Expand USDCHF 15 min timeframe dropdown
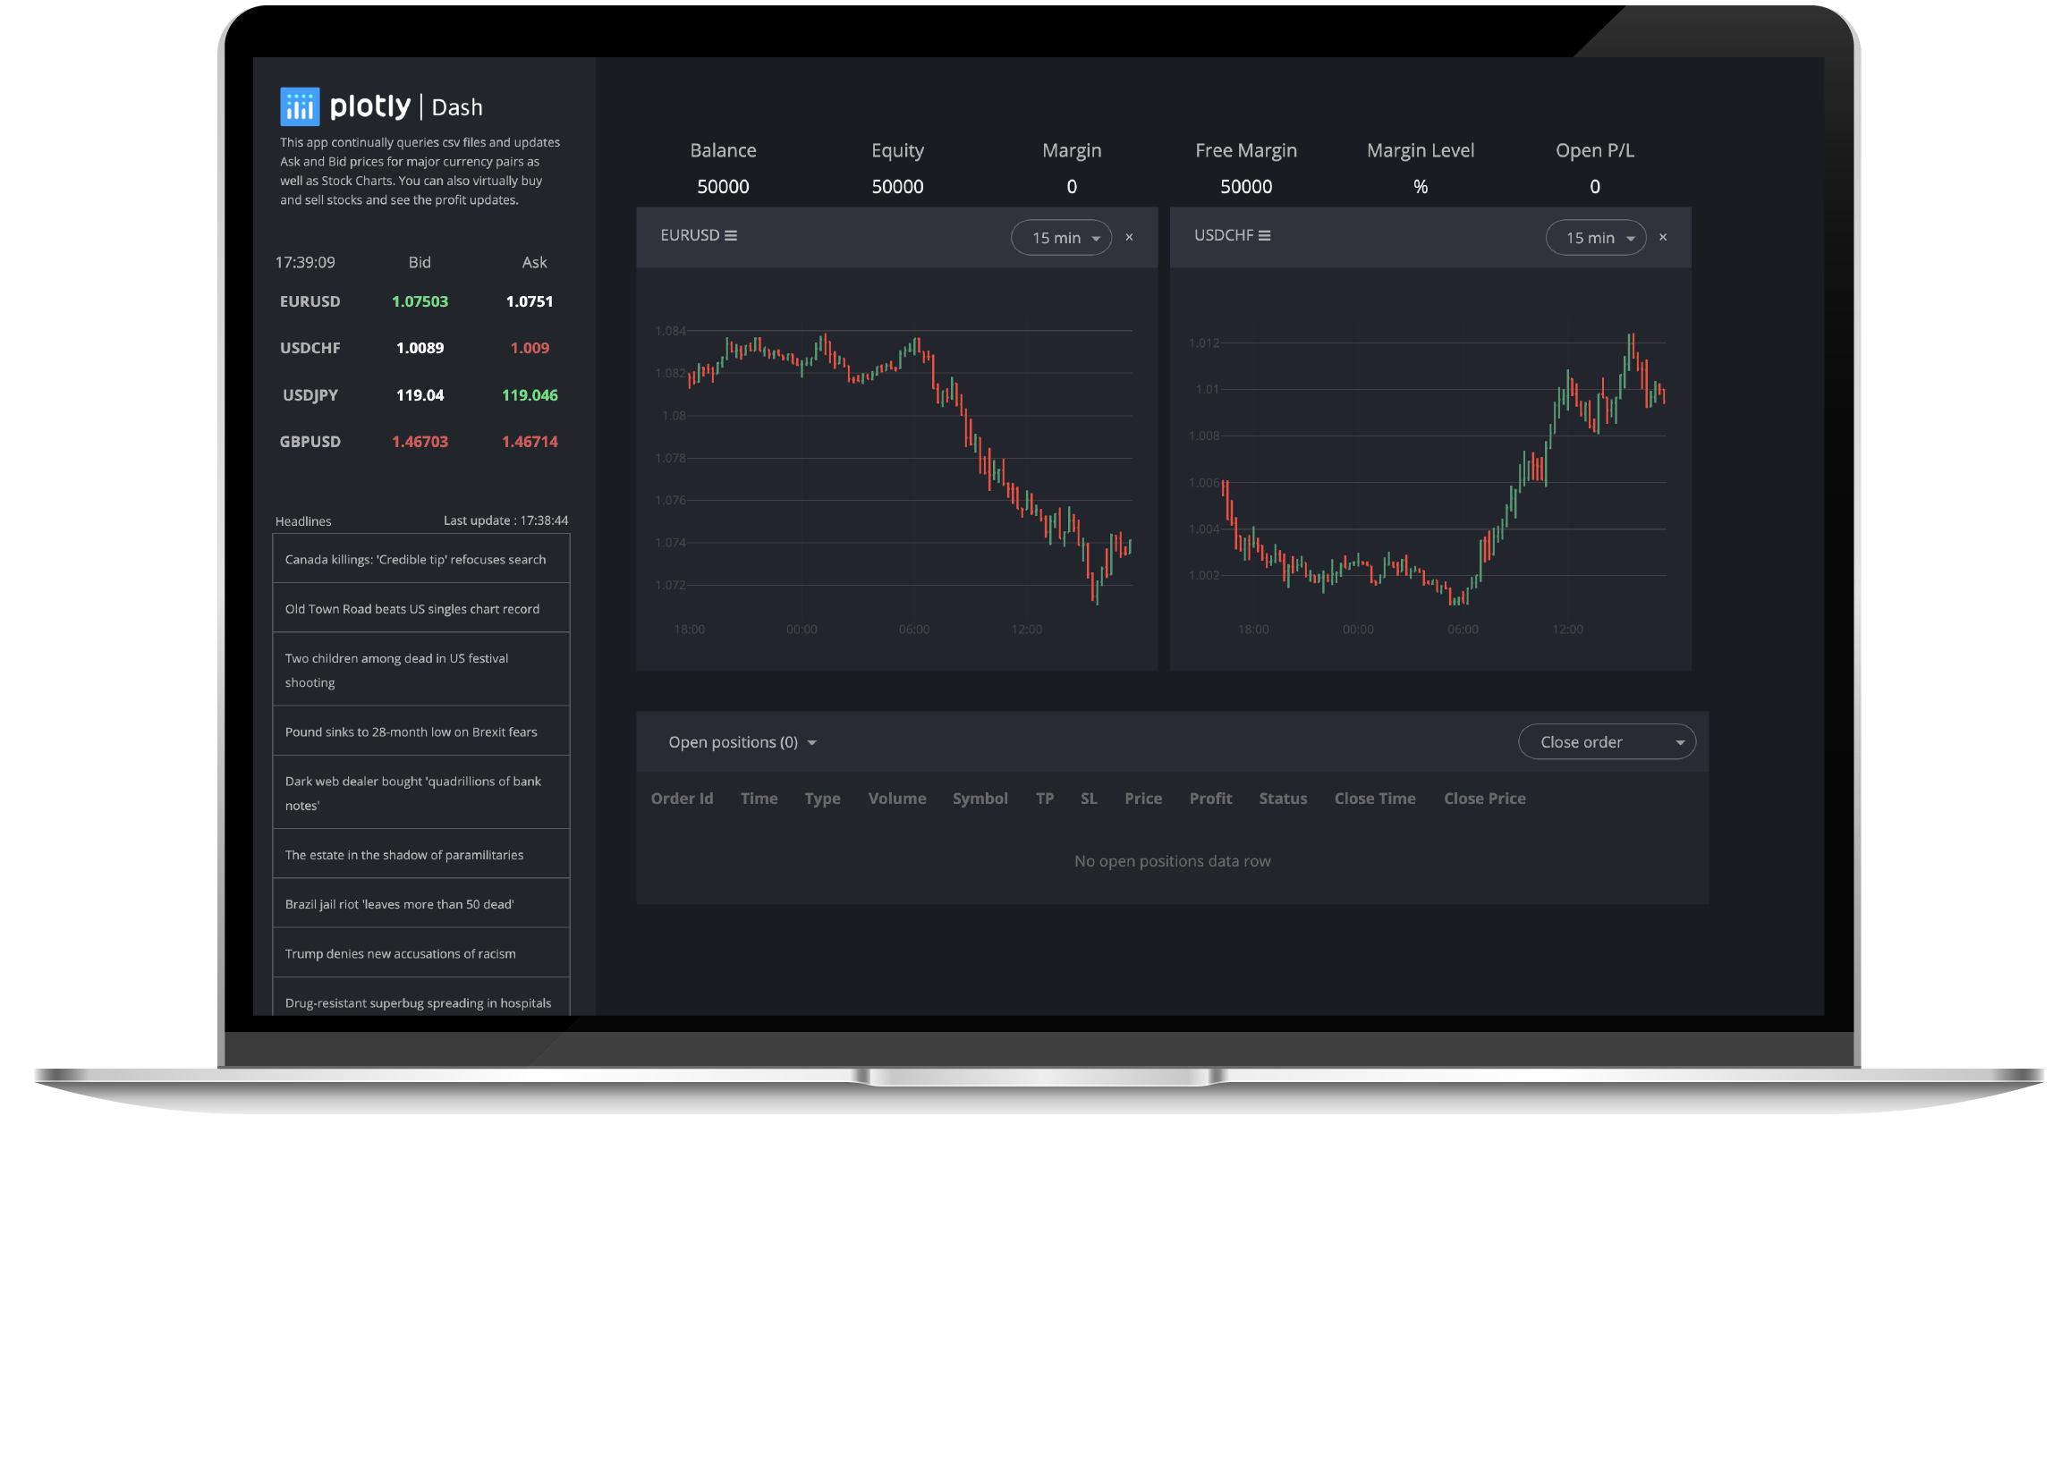The height and width of the screenshot is (1480, 2070). coord(1595,238)
